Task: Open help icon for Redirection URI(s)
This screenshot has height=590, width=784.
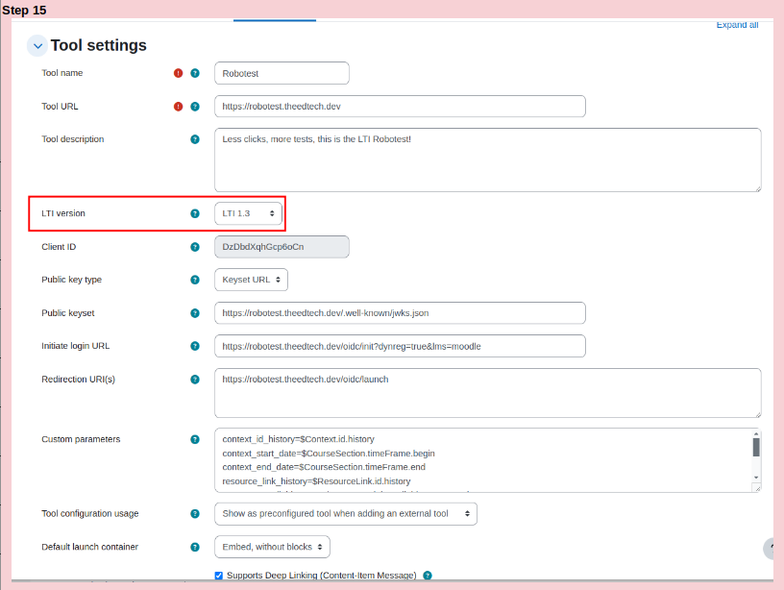Action: [195, 380]
